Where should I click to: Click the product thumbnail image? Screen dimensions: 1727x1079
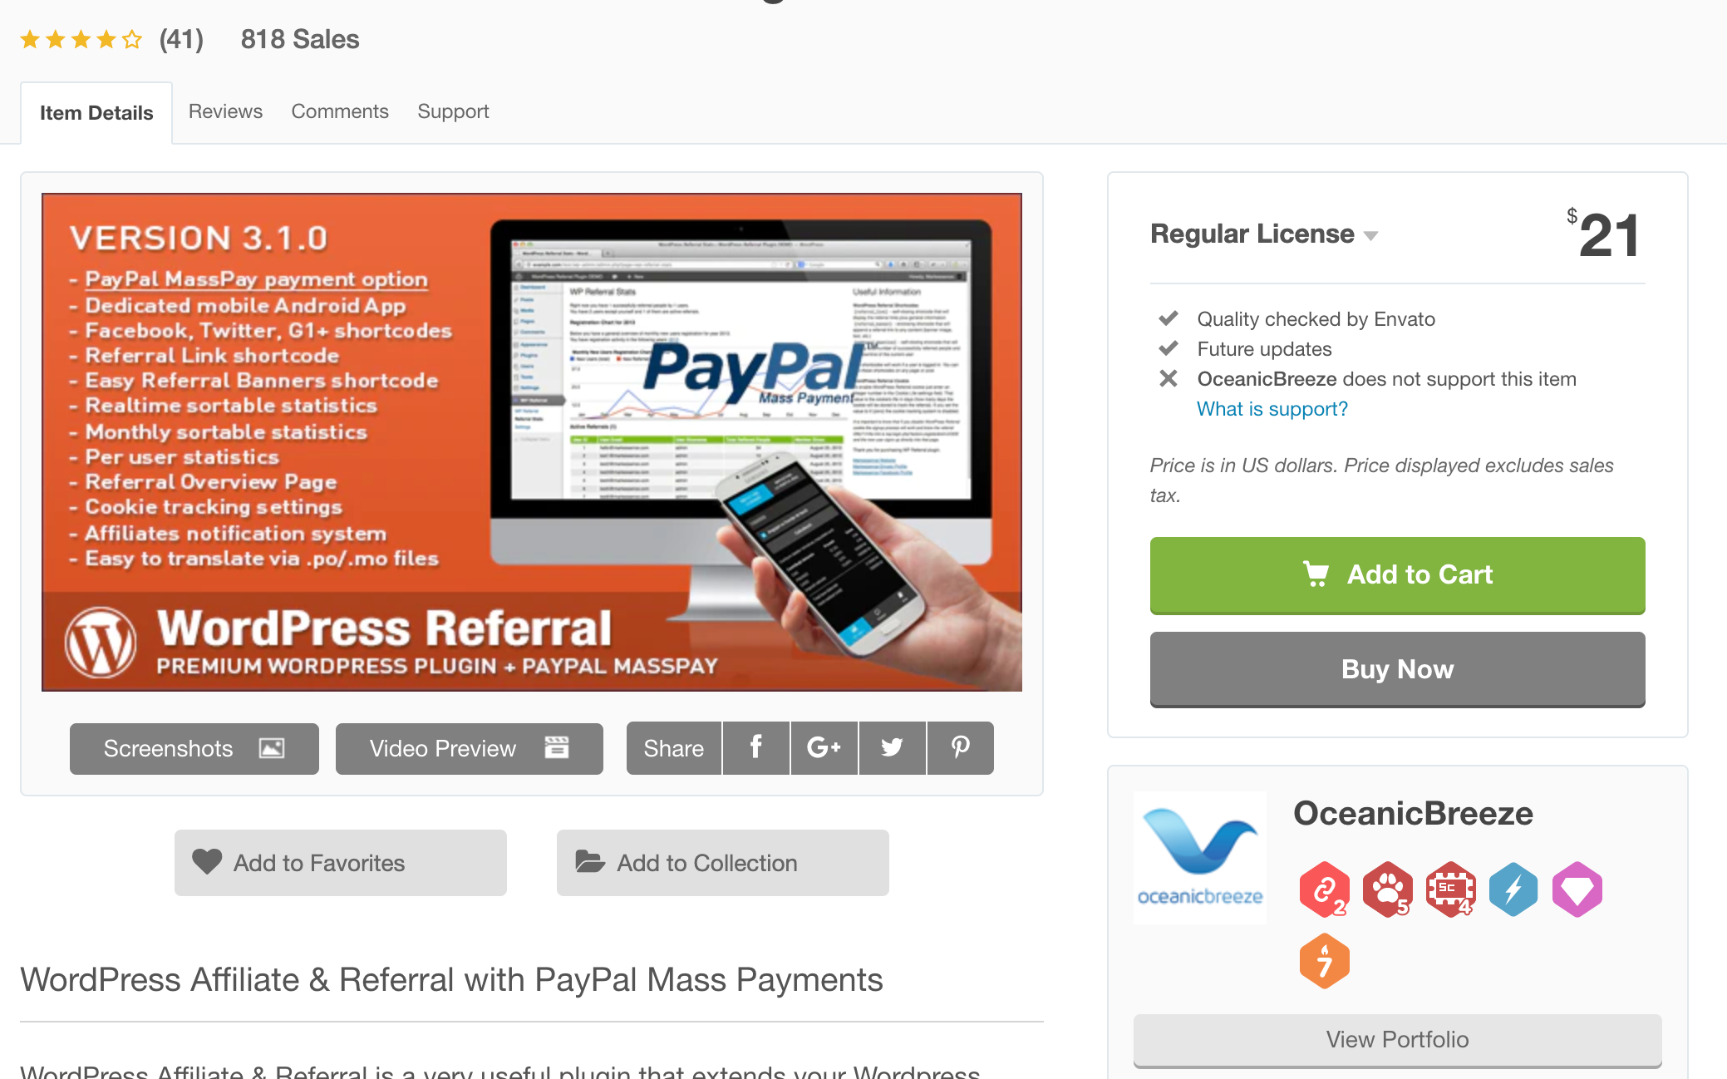[x=532, y=441]
